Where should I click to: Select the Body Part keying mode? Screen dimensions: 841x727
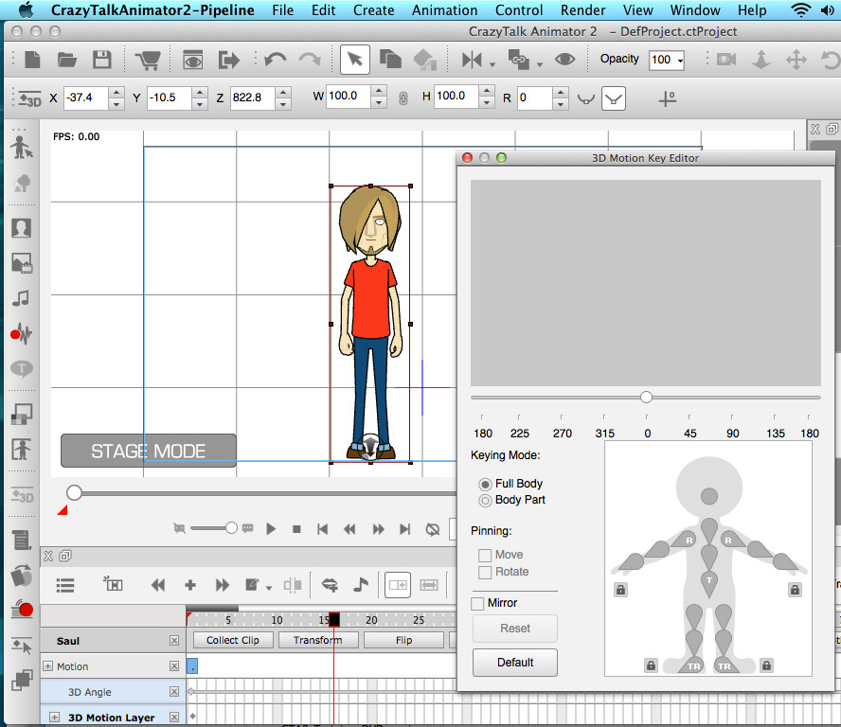tap(486, 500)
